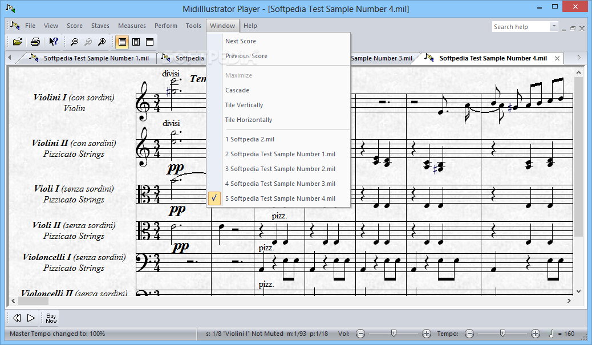592x345 pixels.
Task: Increase volume with the plus button
Action: (426, 334)
